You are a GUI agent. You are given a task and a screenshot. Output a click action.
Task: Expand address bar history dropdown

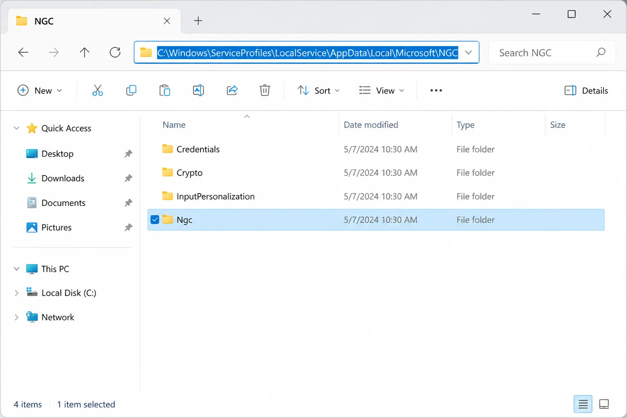pyautogui.click(x=469, y=52)
